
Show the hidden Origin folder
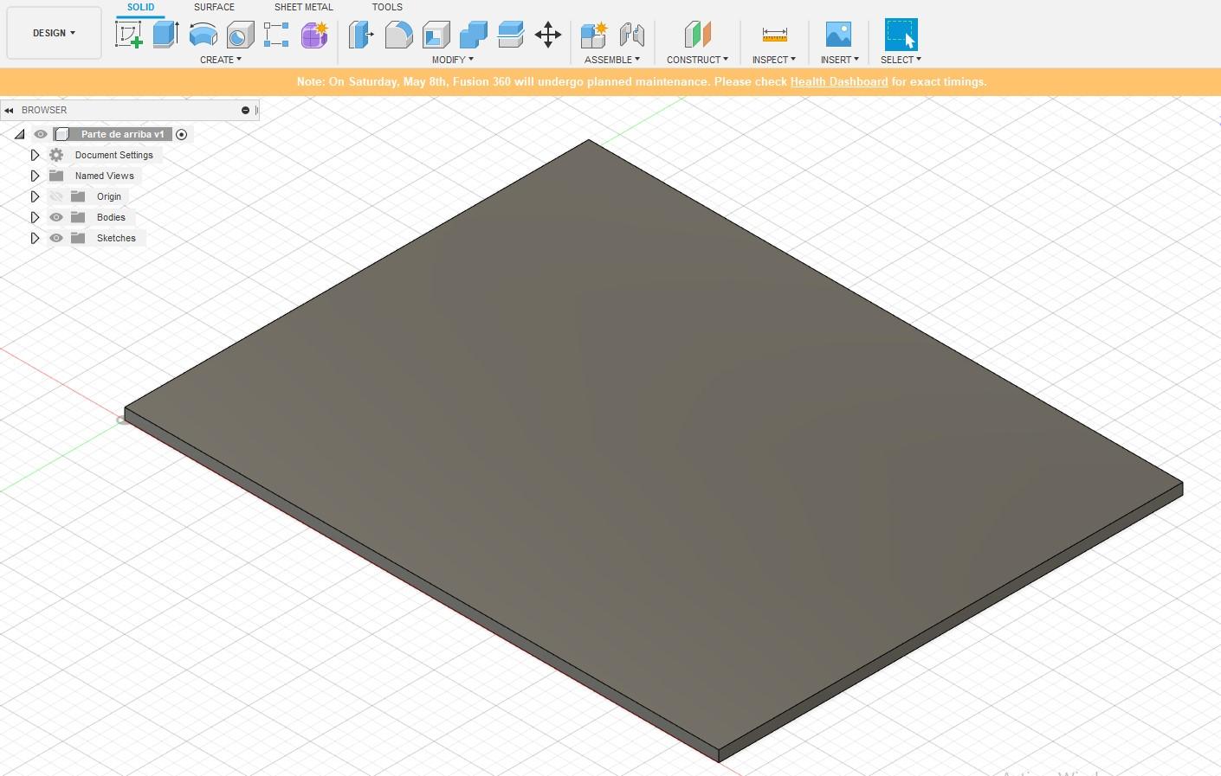point(56,196)
